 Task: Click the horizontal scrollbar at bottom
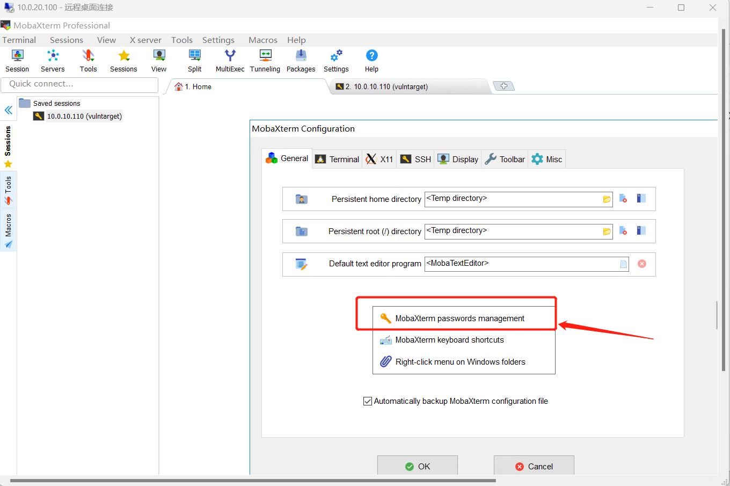pos(252,481)
